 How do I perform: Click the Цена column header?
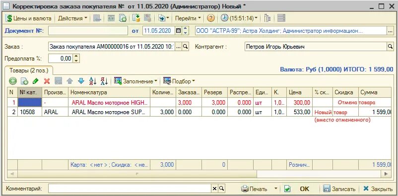300,92
